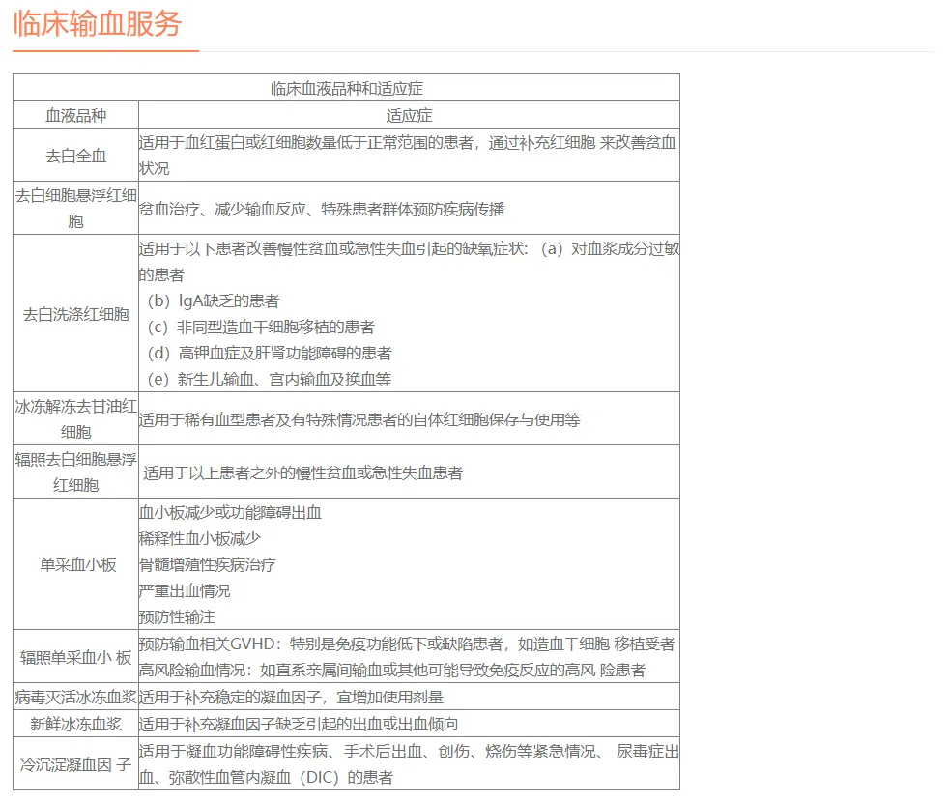Click the 临床输血服务 page heading
948x801 pixels.
click(x=98, y=24)
